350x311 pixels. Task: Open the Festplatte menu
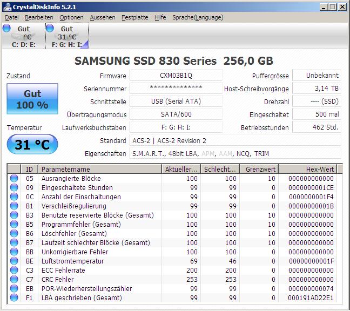coord(135,17)
